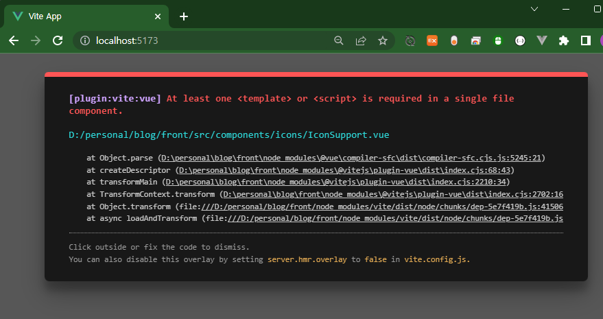Open the gray swirl extension icon

coord(410,40)
